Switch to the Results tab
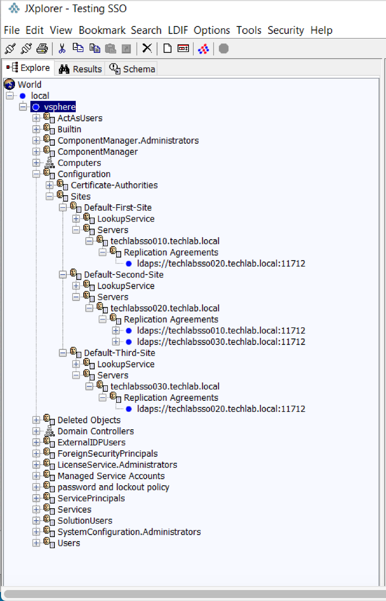 point(80,69)
